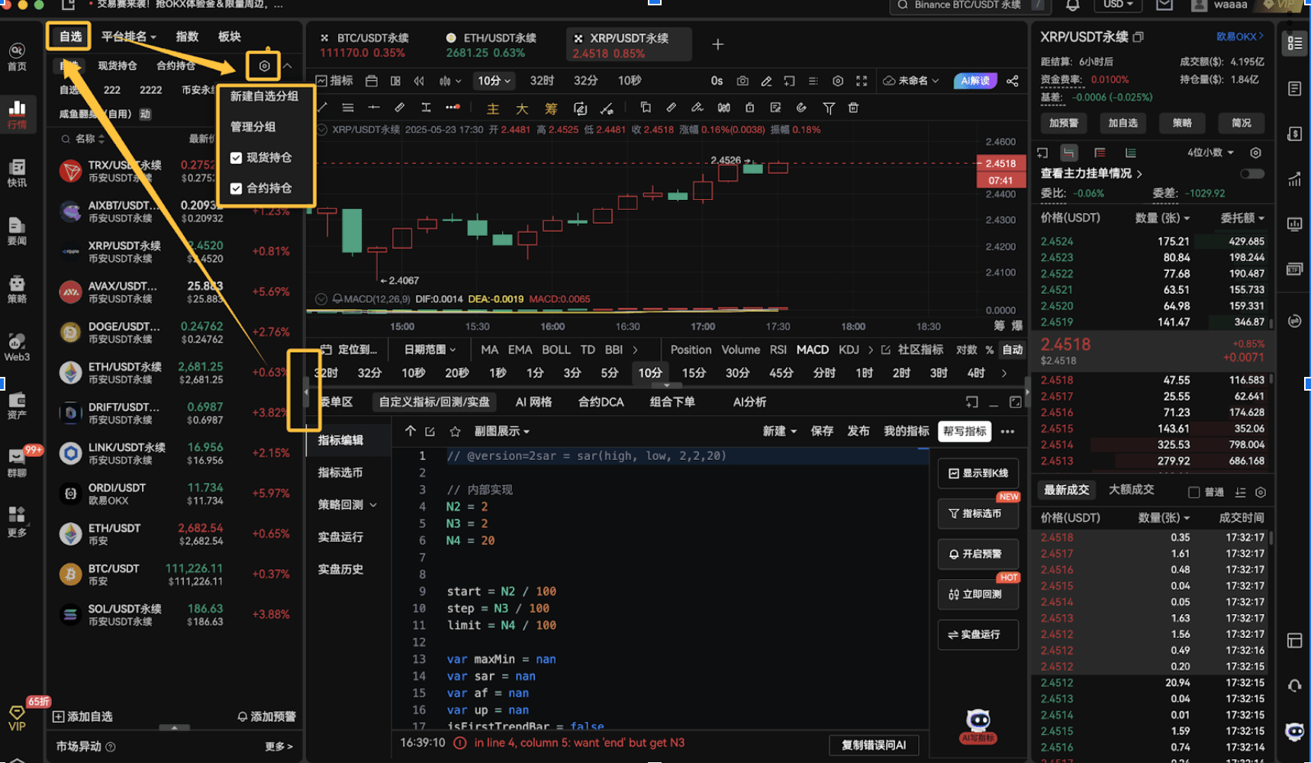This screenshot has height=763, width=1311.
Task: Click the 立即回测 button
Action: tap(978, 594)
